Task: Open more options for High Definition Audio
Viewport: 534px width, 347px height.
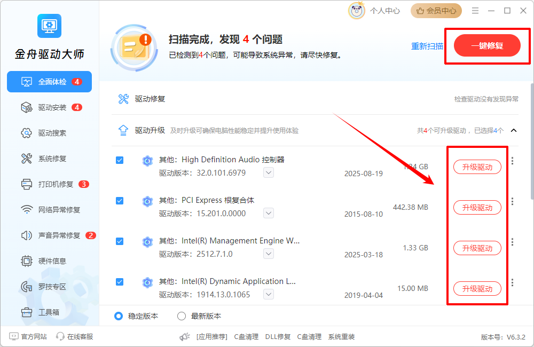Action: [512, 161]
